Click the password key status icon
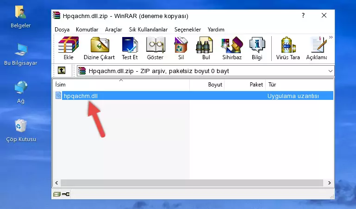The width and height of the screenshot is (356, 209). tap(66, 194)
